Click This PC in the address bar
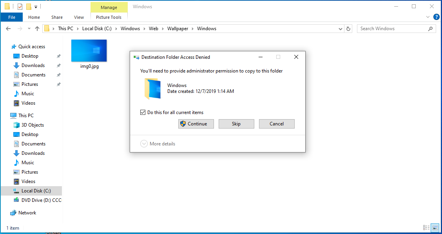Image resolution: width=442 pixels, height=234 pixels. 65,29
